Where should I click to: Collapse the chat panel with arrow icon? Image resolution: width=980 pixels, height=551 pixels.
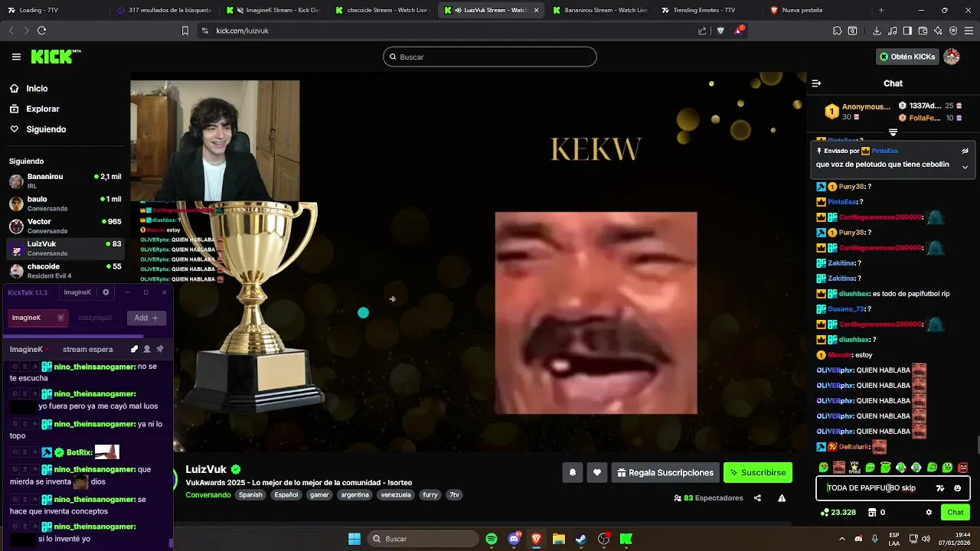[816, 83]
